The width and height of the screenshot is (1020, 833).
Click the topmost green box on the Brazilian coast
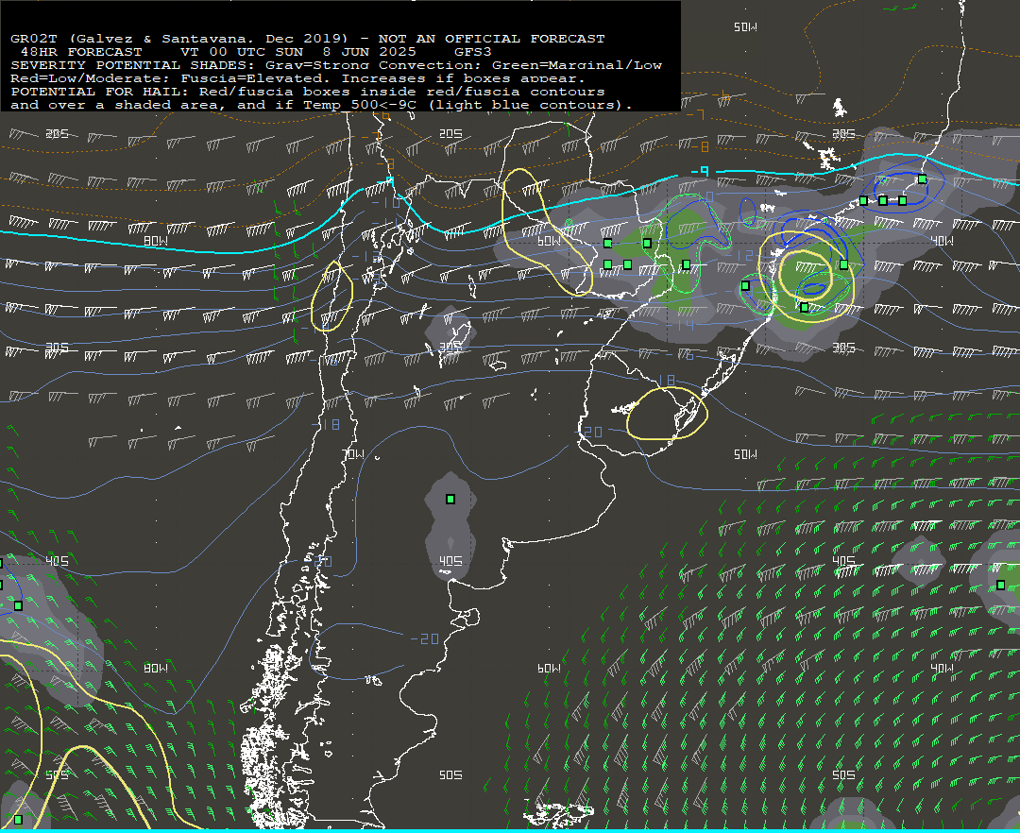click(x=923, y=179)
